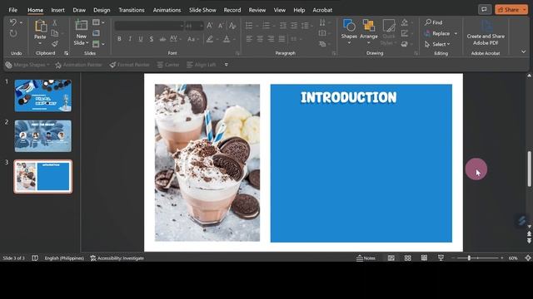This screenshot has height=299, width=533.
Task: Collapse the ribbon with chevron
Action: pos(524,51)
